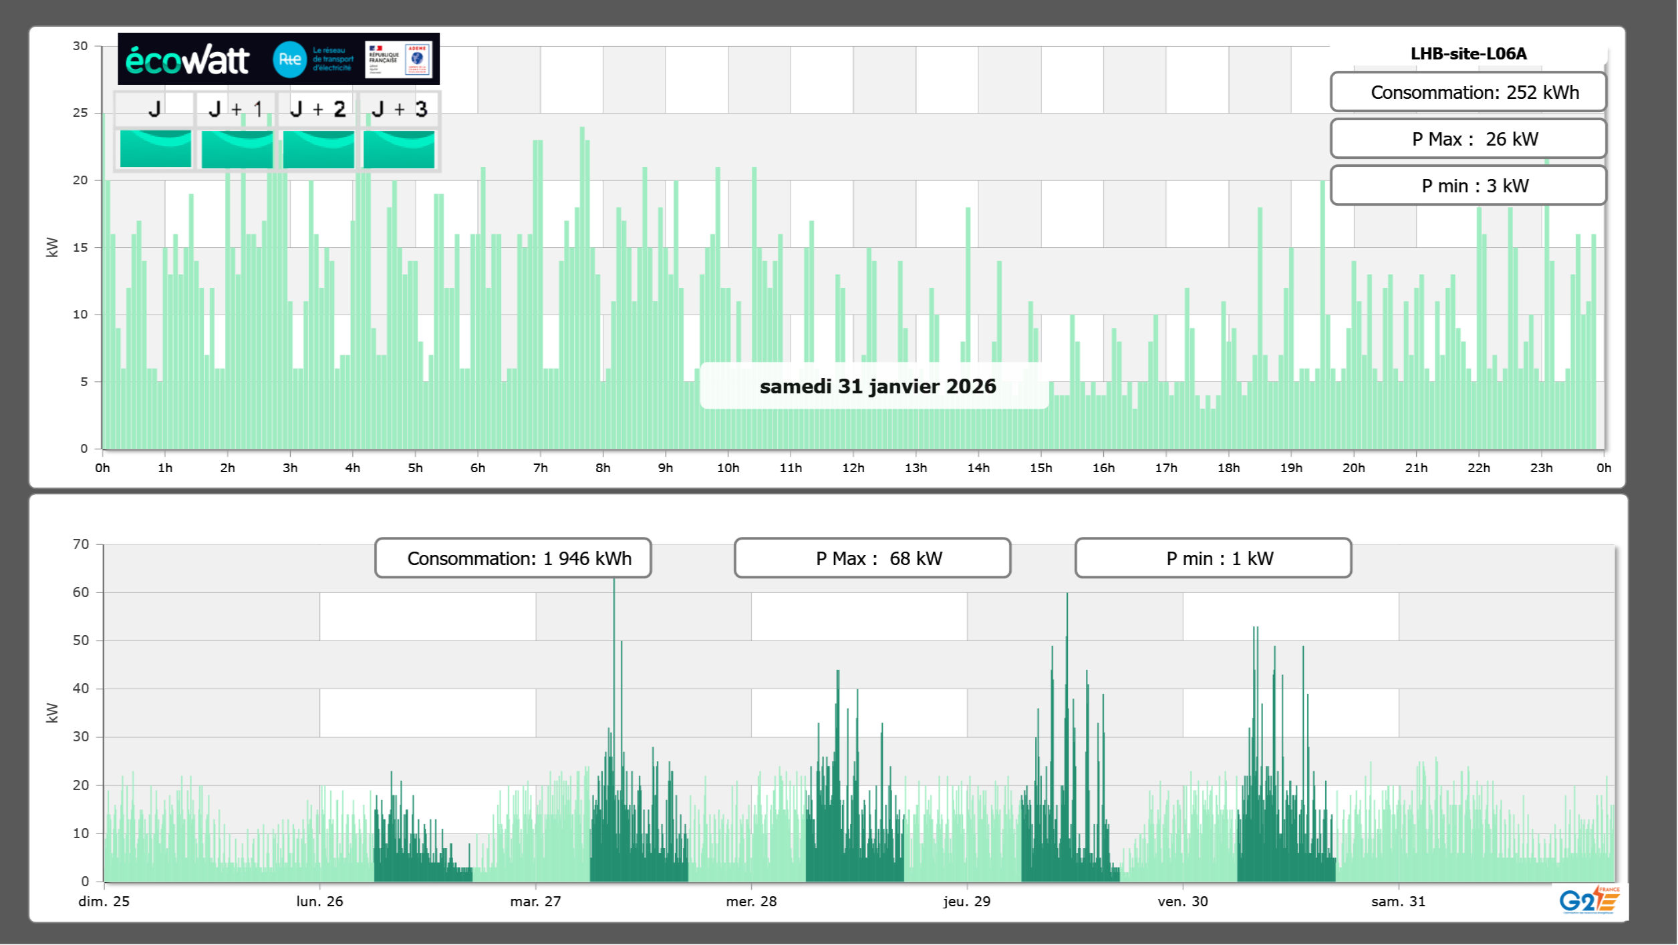Select the green J + 1 signal tile
The height and width of the screenshot is (945, 1678).
coord(237,149)
